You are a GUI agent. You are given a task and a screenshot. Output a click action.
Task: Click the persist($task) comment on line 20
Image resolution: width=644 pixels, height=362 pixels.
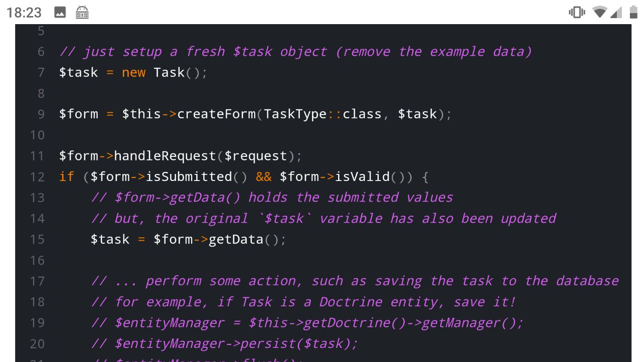click(x=224, y=344)
